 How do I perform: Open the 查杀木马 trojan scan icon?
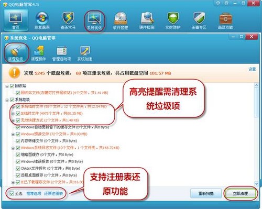tap(68, 20)
